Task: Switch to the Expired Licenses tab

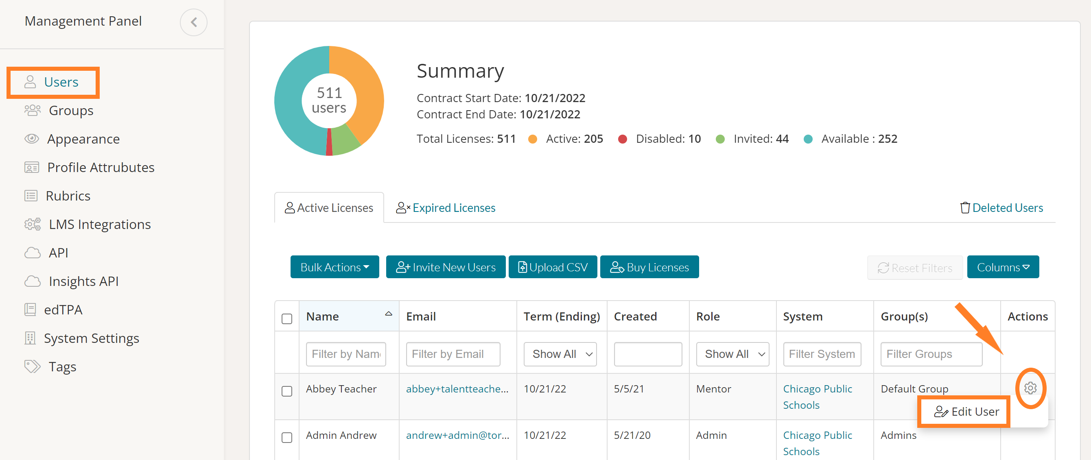Action: [446, 208]
